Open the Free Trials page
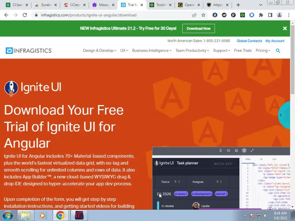This screenshot has width=295, height=221. [243, 51]
